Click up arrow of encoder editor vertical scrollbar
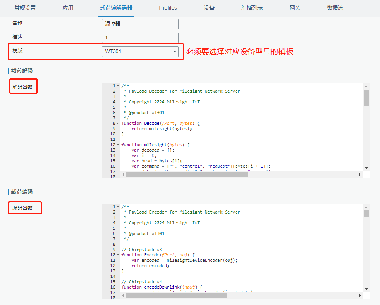This screenshot has height=305, width=380. coord(366,207)
